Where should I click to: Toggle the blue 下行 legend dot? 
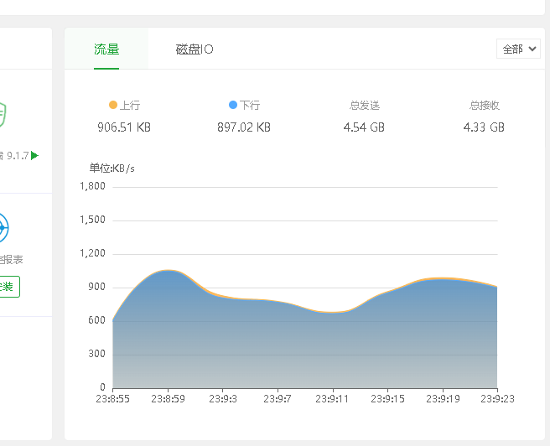(x=233, y=105)
